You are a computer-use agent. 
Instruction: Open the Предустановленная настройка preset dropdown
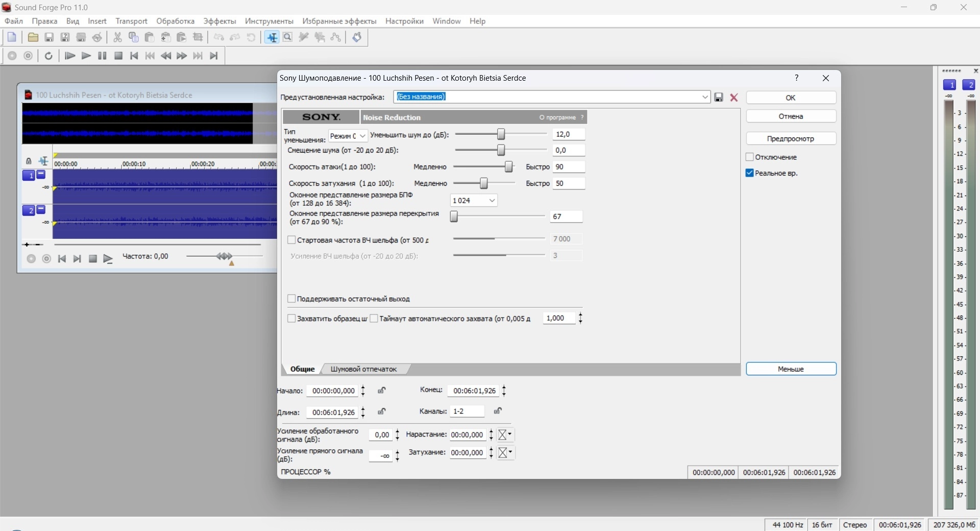[x=704, y=97]
